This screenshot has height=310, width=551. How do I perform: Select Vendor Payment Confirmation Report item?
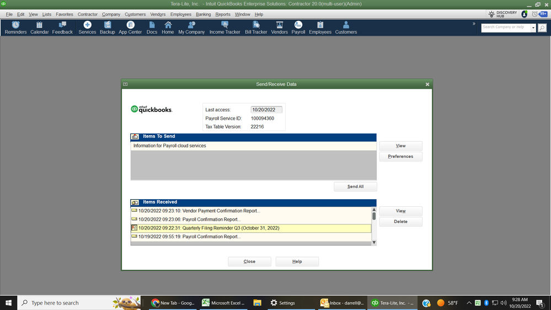[251, 211]
